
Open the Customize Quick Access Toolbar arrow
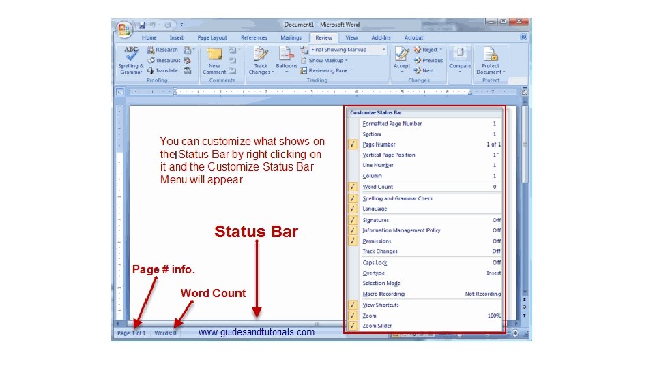[x=181, y=25]
